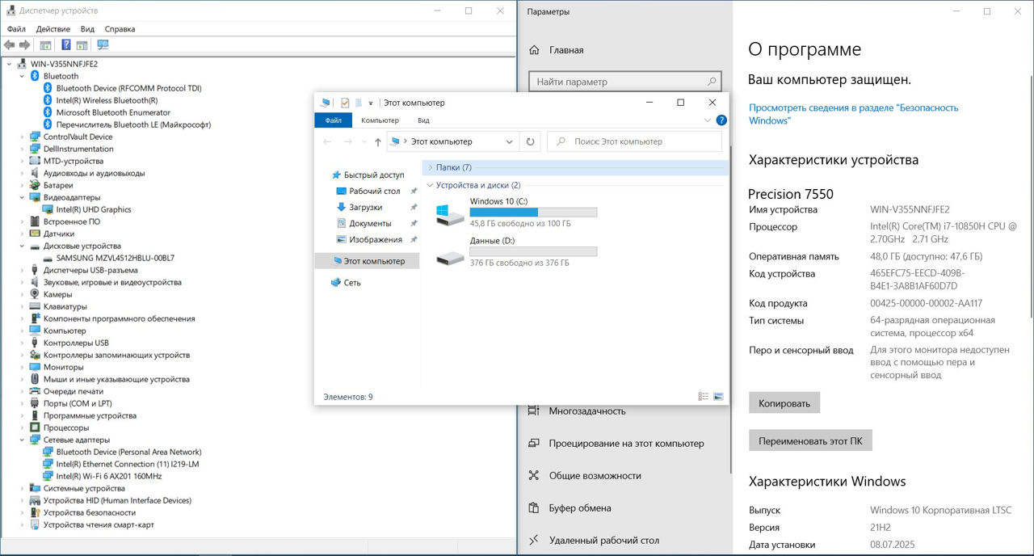The height and width of the screenshot is (556, 1034).
Task: Open the Windows Security details link
Action: 853,114
